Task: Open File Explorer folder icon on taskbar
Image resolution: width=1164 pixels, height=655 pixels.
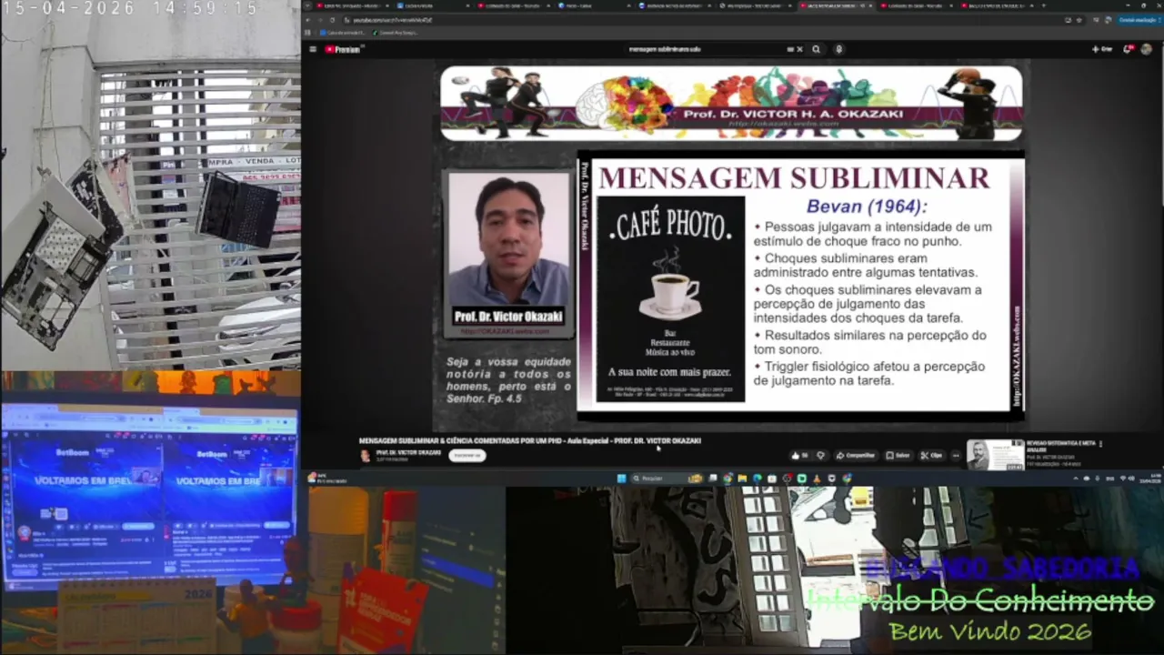Action: tap(742, 478)
